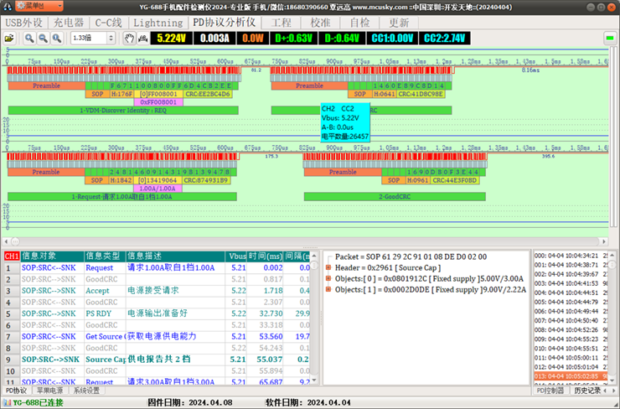Screen dimensions: 620x409
Task: Select the PS RDY message row
Action: tap(99, 313)
